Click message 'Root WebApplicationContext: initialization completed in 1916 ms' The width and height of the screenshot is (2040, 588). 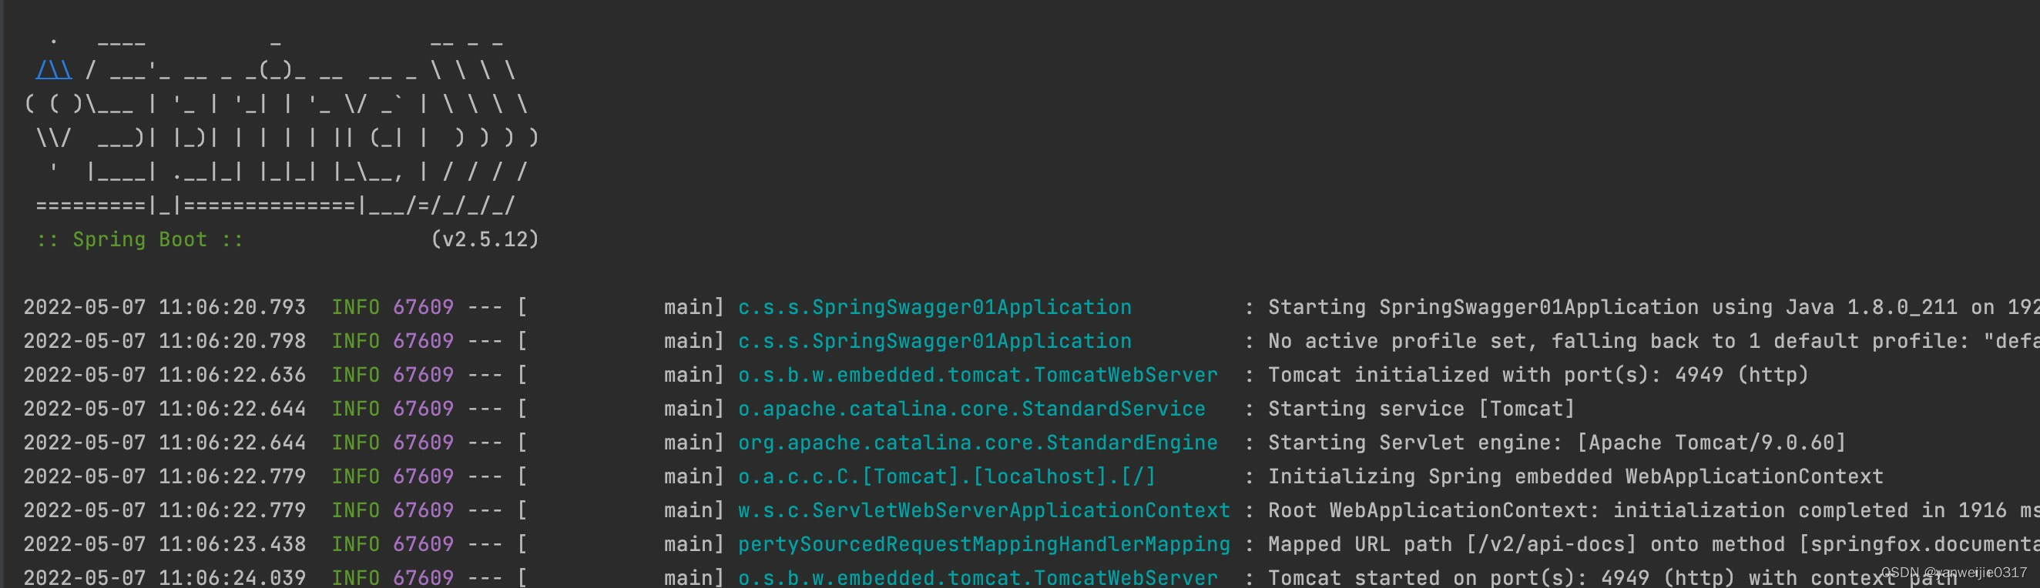click(1653, 510)
